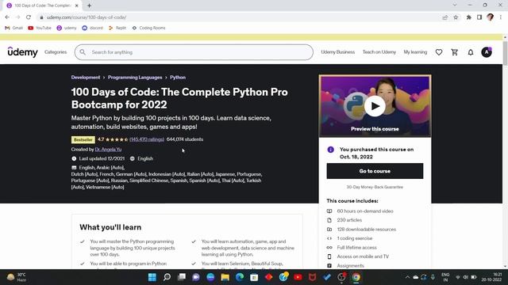
Task: Open the Chrome profile picture
Action: click(x=491, y=17)
